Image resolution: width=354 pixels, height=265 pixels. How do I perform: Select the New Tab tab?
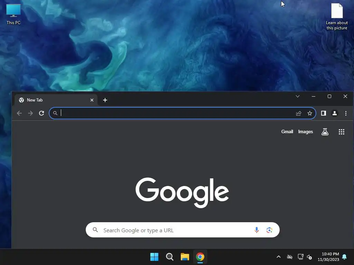coord(56,100)
